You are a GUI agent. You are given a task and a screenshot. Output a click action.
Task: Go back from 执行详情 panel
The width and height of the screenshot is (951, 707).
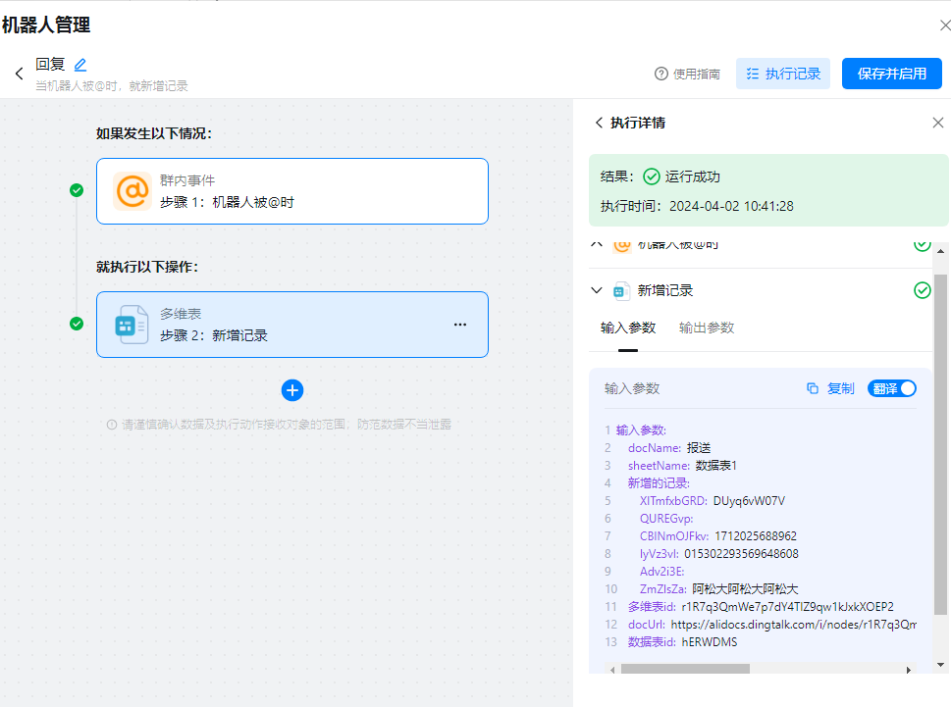coord(599,123)
